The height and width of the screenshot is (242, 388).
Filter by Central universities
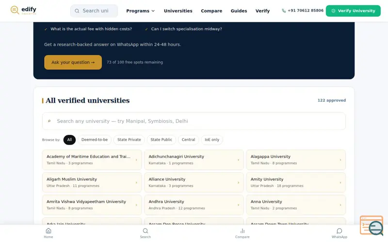188,140
